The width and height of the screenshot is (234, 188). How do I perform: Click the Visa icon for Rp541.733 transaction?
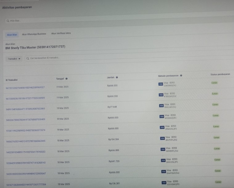(x=163, y=160)
